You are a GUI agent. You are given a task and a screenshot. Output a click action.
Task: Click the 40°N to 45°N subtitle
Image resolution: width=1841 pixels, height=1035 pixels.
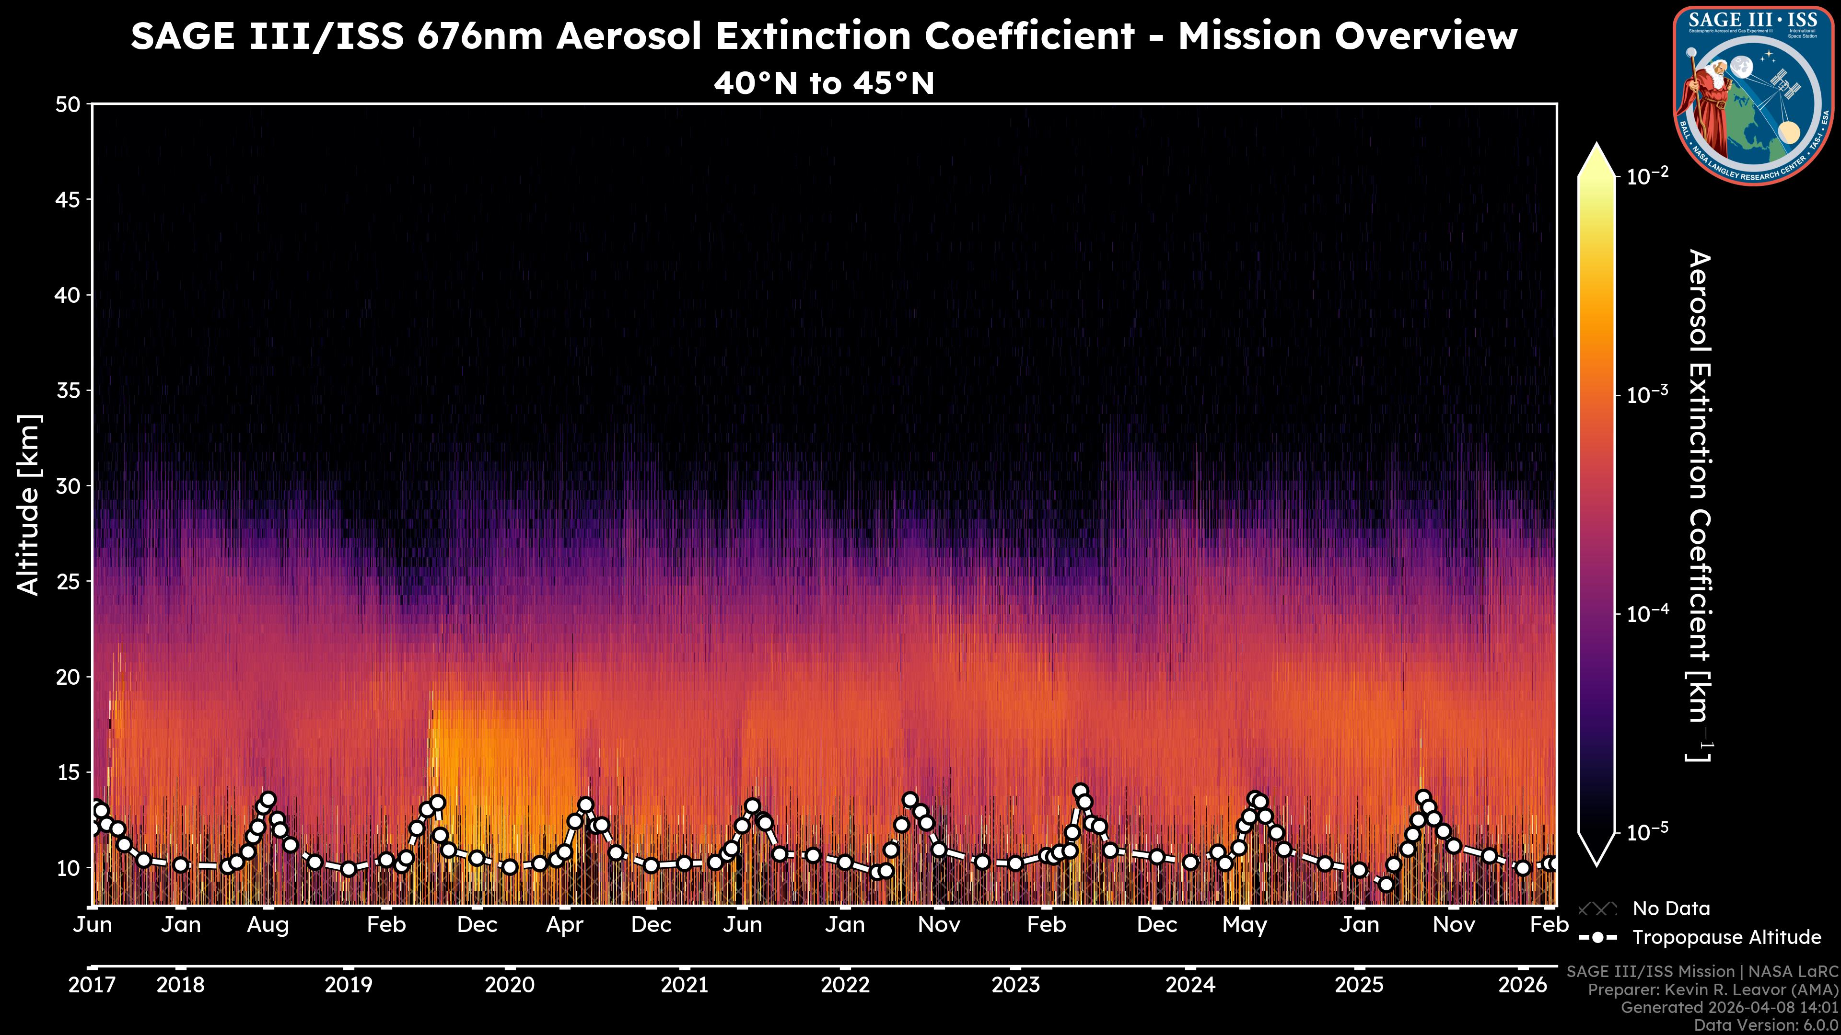823,83
